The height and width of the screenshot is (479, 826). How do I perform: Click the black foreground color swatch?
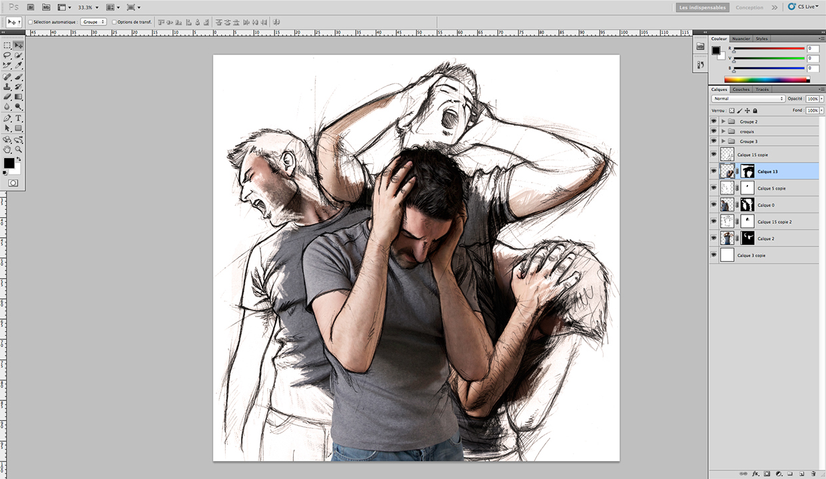pyautogui.click(x=9, y=163)
